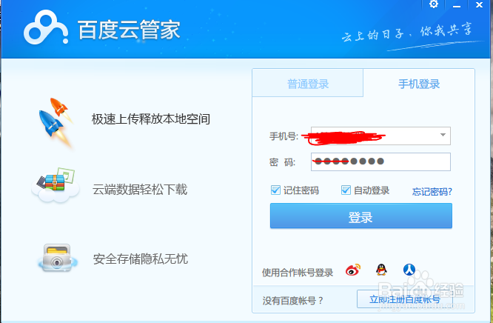
Task: Close the Baidu Cloud login window
Action: click(x=479, y=4)
